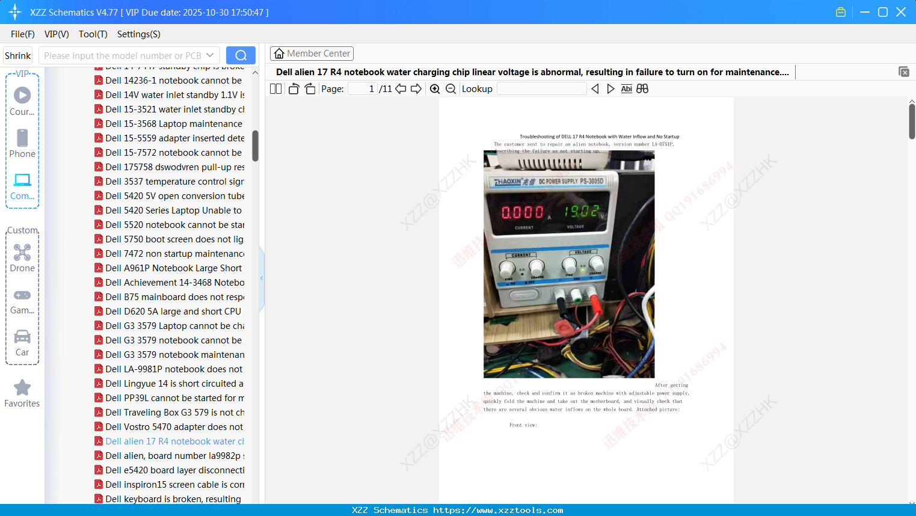The height and width of the screenshot is (516, 916).
Task: Open 'Dell 5520 notebook cannot be' file
Action: point(169,225)
